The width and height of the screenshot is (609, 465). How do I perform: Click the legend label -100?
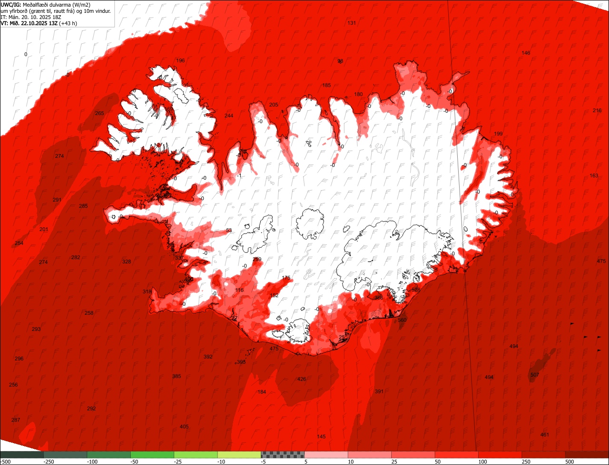[92, 462]
